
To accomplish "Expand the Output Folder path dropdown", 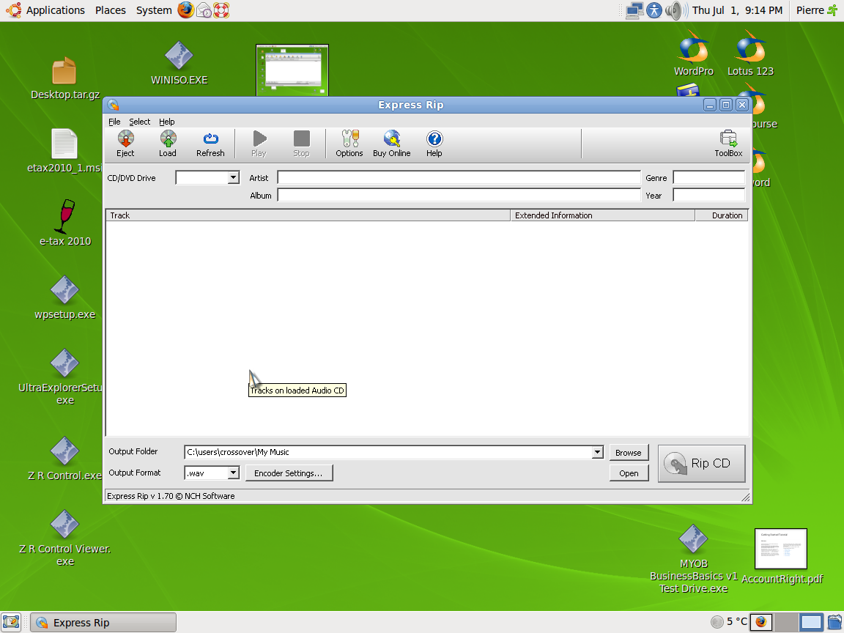I will (596, 453).
